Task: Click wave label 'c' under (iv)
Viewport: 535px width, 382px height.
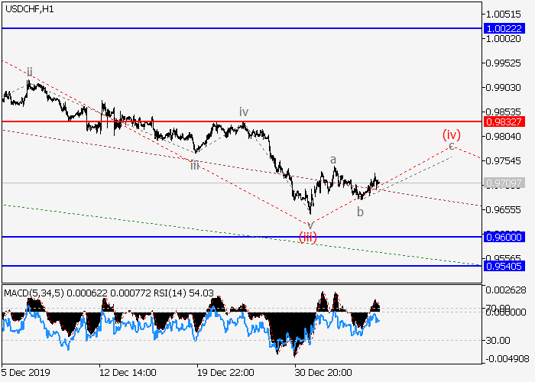Action: click(x=451, y=146)
